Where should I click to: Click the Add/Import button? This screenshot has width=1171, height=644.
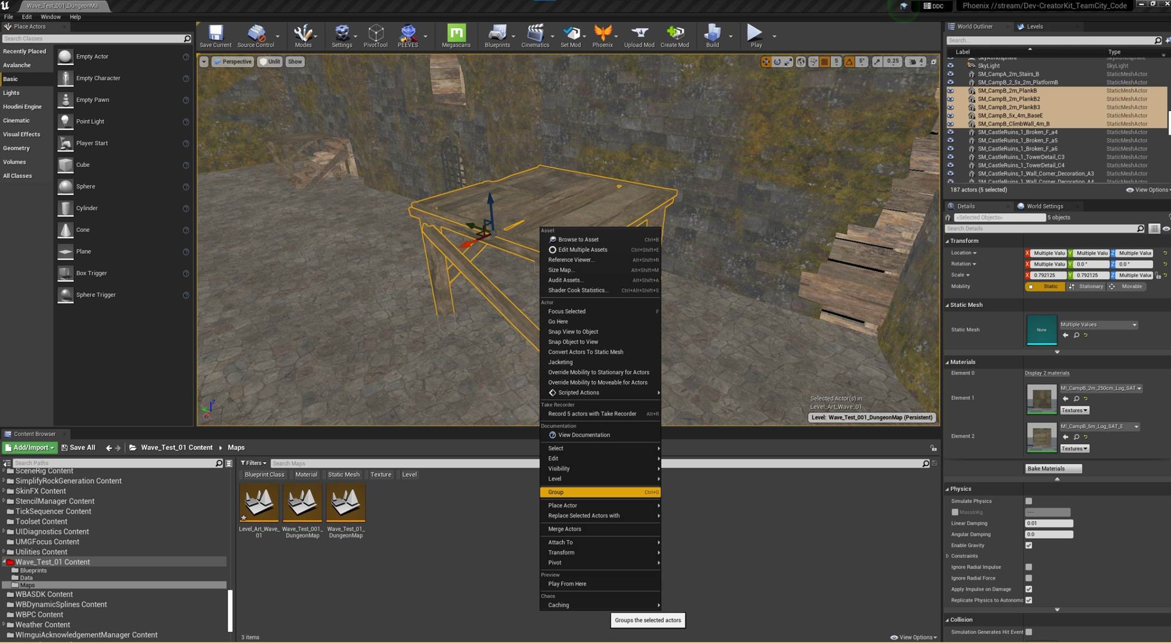point(30,448)
